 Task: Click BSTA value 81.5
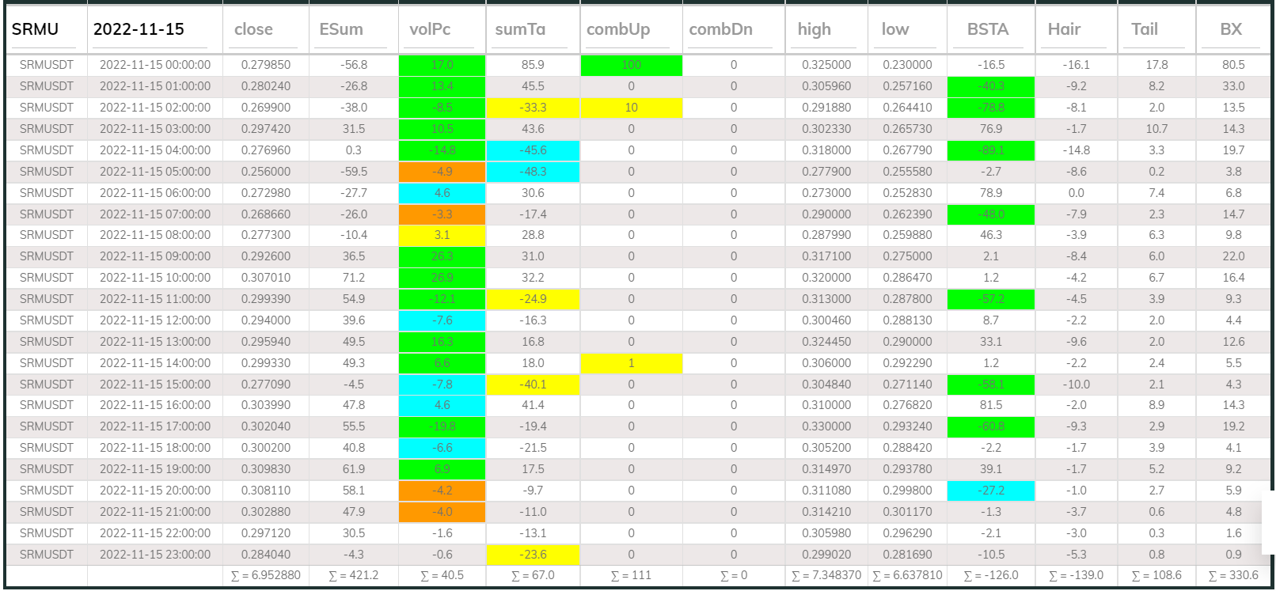[991, 405]
